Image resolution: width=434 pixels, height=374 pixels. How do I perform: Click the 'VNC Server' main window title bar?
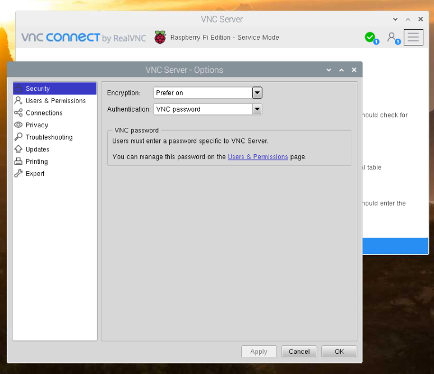pyautogui.click(x=221, y=19)
